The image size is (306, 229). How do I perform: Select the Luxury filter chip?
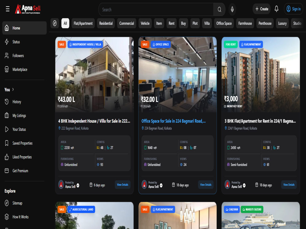click(282, 24)
